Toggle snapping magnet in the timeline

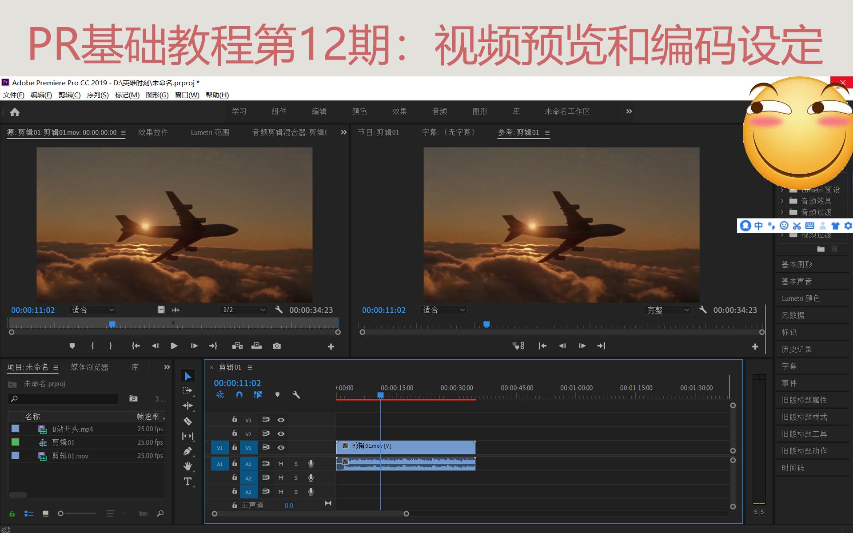pyautogui.click(x=239, y=395)
